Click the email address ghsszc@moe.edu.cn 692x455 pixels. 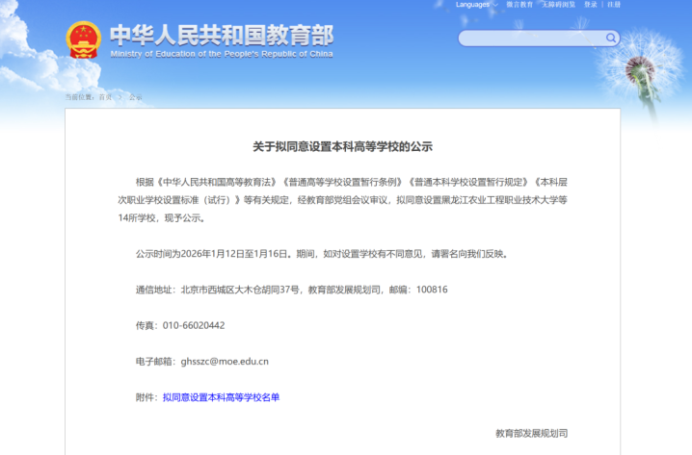(x=224, y=362)
